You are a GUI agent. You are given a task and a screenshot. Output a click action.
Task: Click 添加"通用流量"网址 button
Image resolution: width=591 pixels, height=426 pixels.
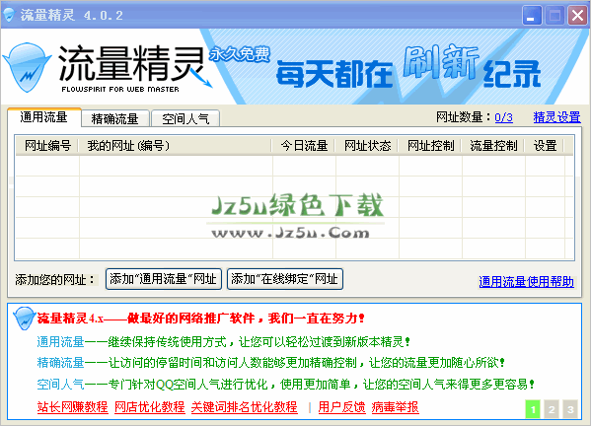click(x=164, y=279)
